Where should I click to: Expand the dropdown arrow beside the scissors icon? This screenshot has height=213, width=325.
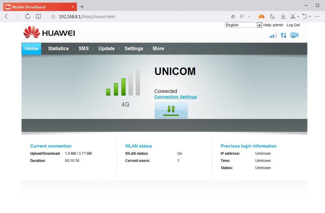pos(297,16)
